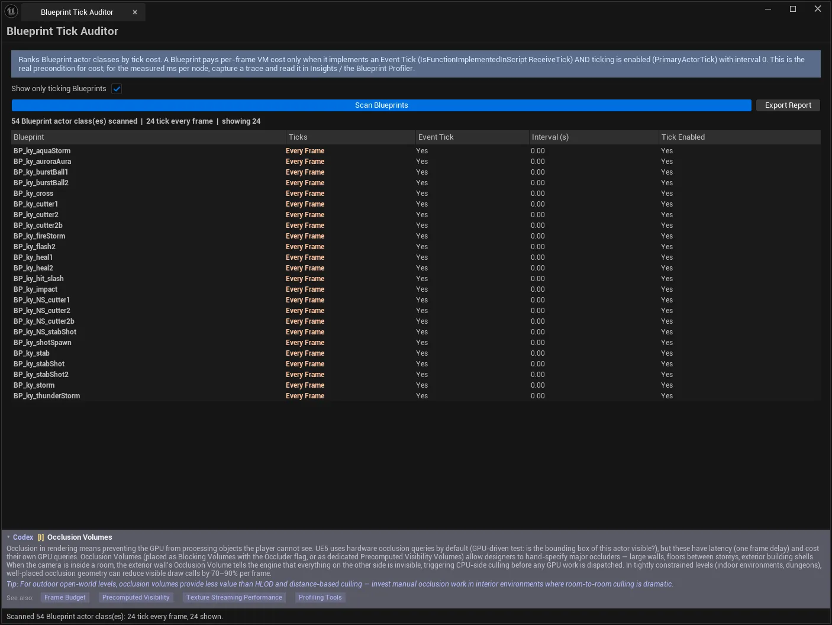Select the BP_ky_NS_stabShot row

[416, 332]
